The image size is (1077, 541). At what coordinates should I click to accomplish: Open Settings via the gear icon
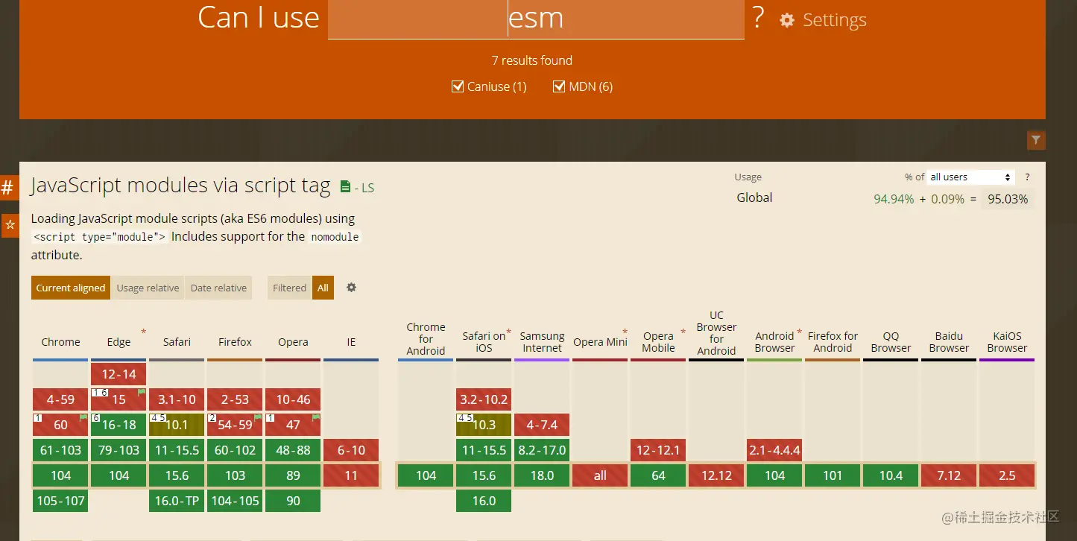click(787, 20)
